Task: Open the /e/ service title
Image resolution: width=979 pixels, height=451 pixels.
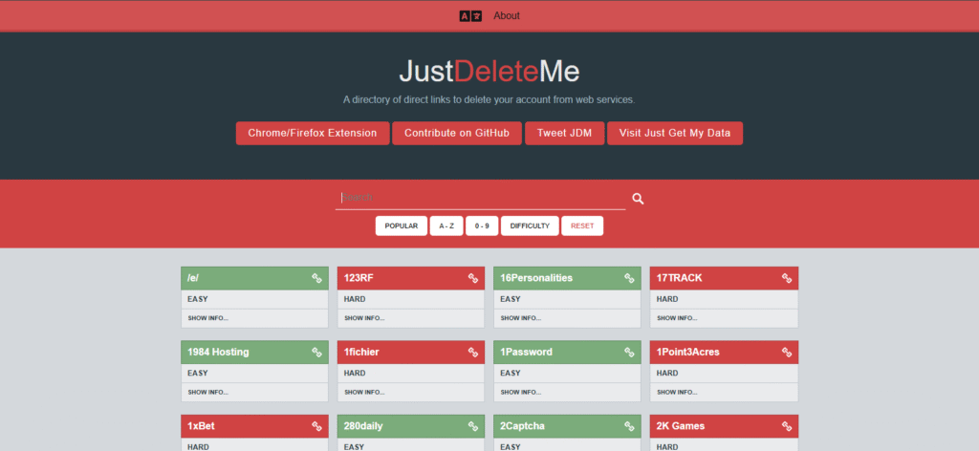Action: coord(193,278)
